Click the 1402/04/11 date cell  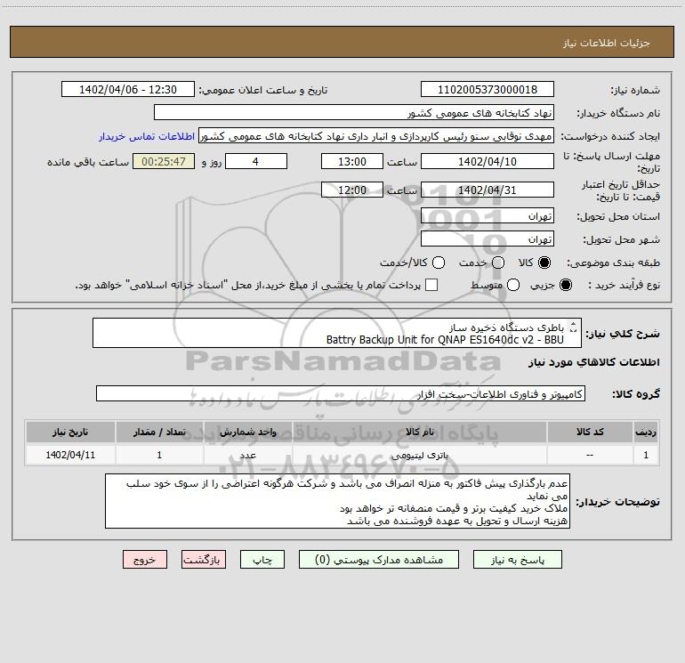point(70,455)
